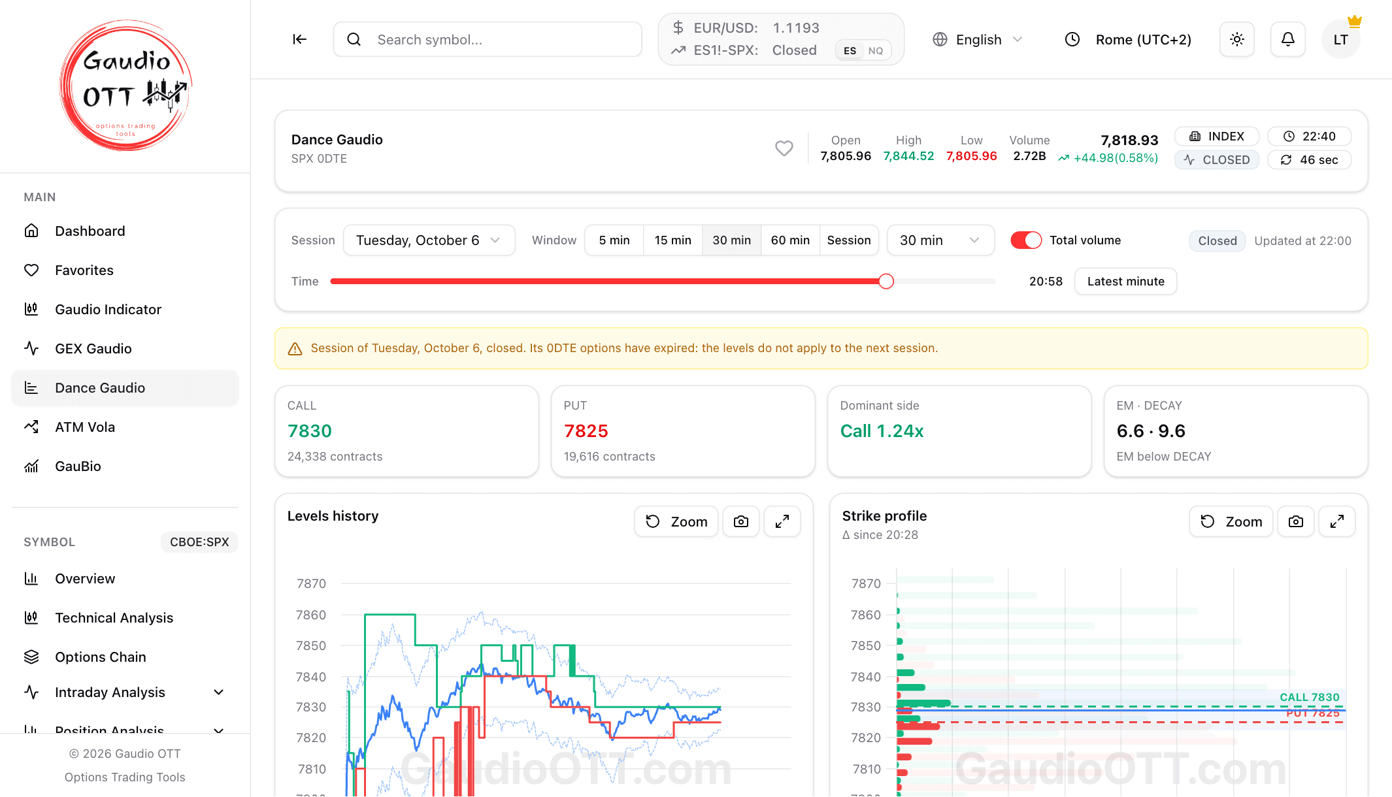Open notifications bell

click(x=1287, y=39)
